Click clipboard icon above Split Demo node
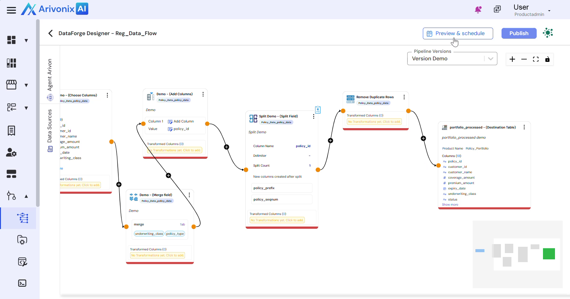 (318, 110)
